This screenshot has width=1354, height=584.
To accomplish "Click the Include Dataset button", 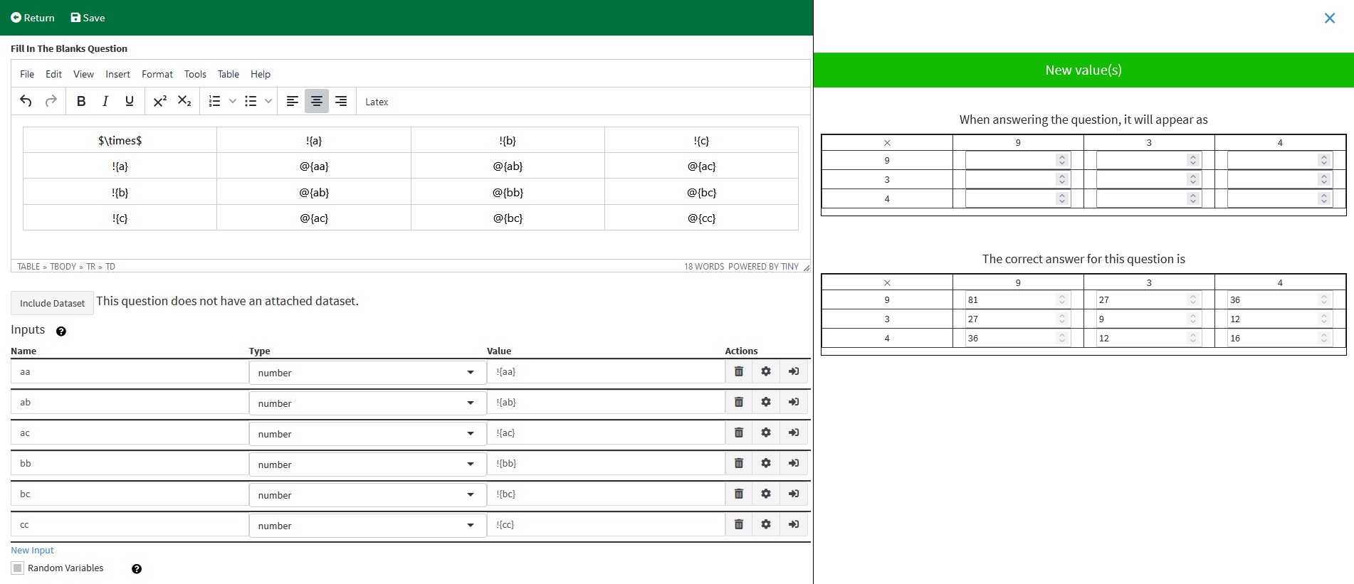I will [52, 303].
